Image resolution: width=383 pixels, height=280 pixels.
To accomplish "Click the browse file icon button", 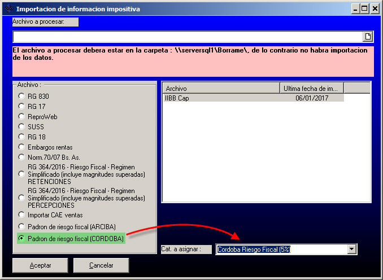I will point(368,37).
